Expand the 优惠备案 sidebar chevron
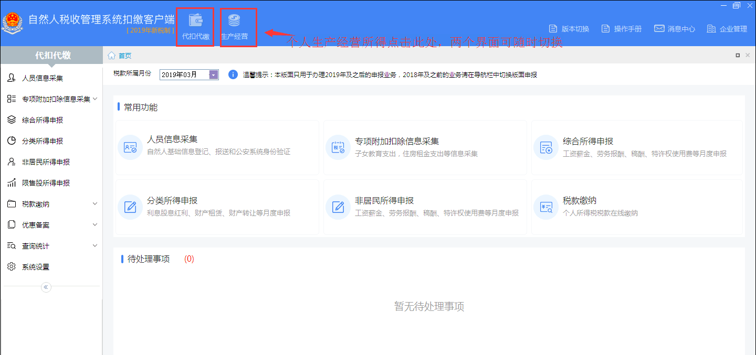756x355 pixels. pos(95,224)
